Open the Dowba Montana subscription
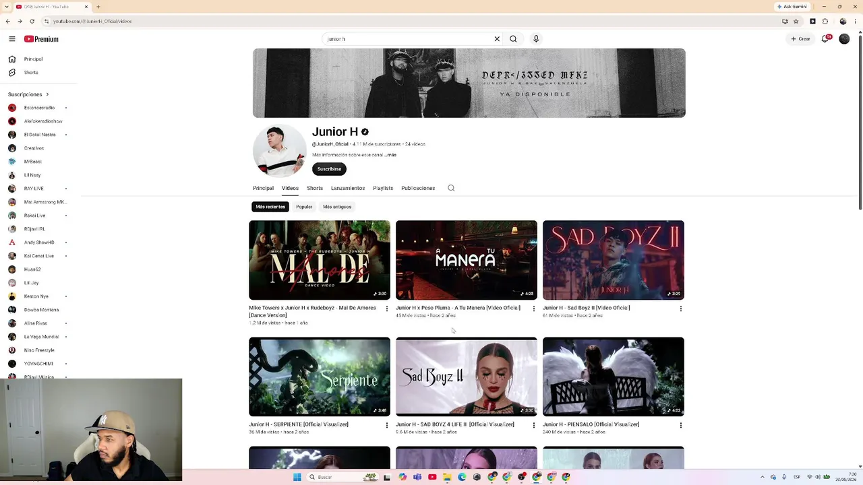The image size is (863, 485). [x=41, y=310]
